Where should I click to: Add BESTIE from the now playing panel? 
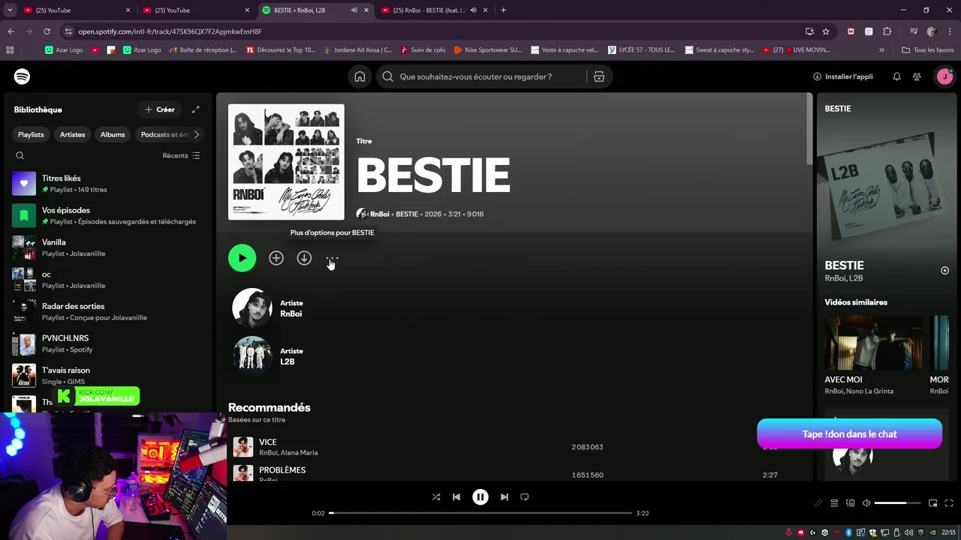pos(944,271)
